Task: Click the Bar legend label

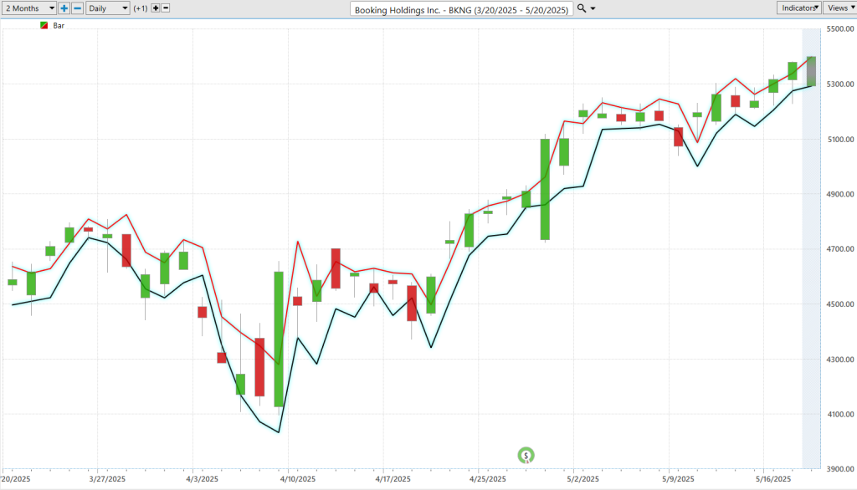Action: [x=59, y=26]
